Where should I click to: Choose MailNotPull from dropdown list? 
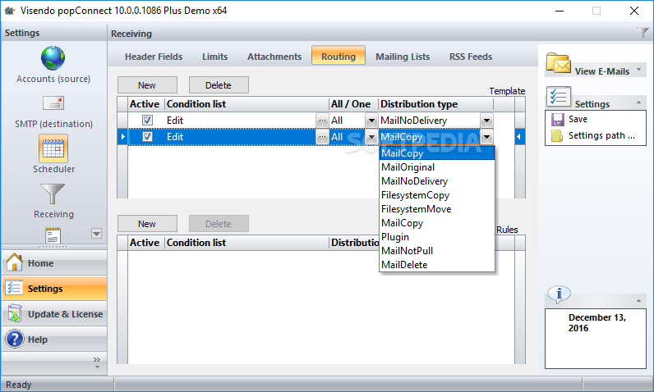click(437, 251)
